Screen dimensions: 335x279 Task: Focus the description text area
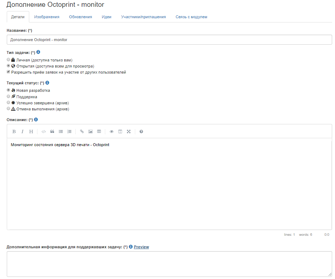tap(169, 184)
